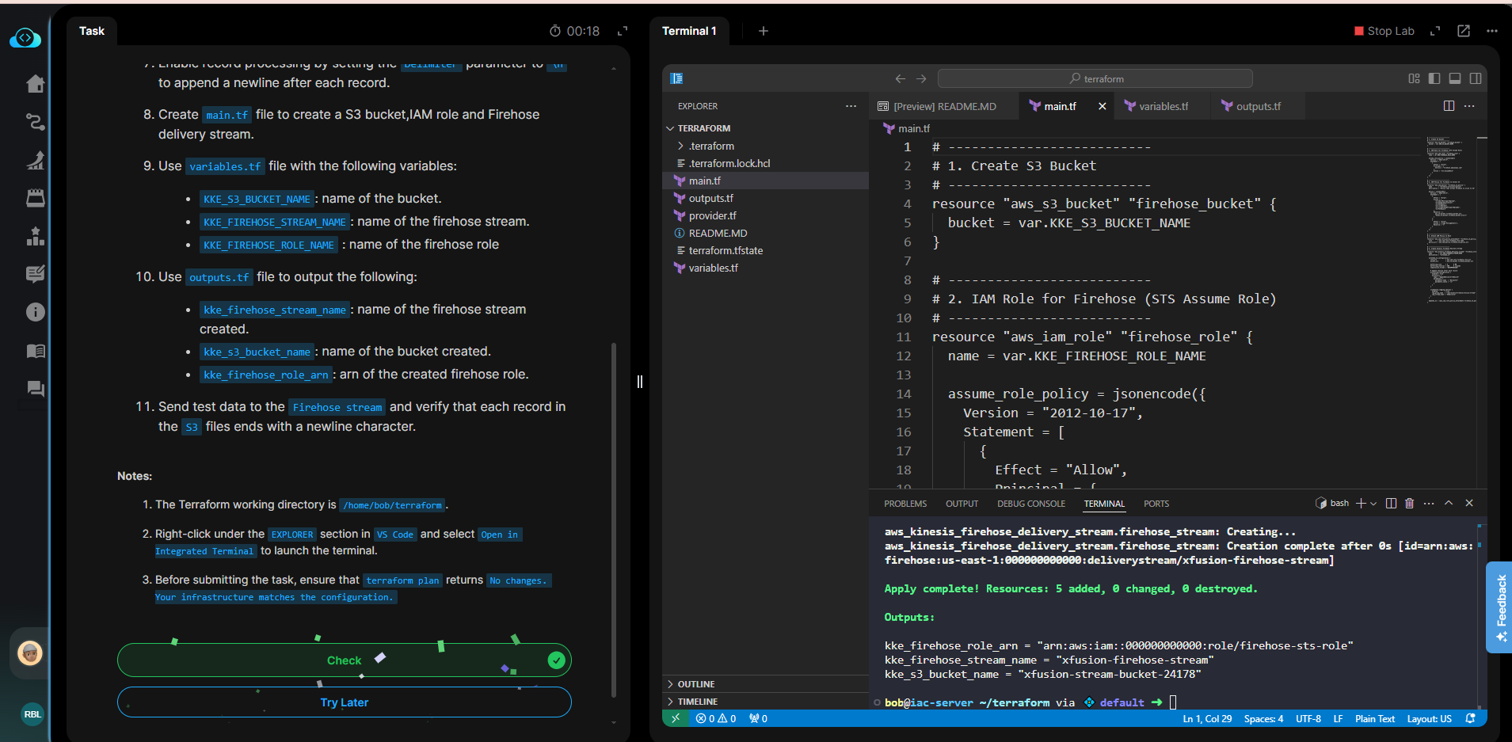This screenshot has height=742, width=1512.
Task: Open the new terminal profile dropdown arrow
Action: point(1373,504)
